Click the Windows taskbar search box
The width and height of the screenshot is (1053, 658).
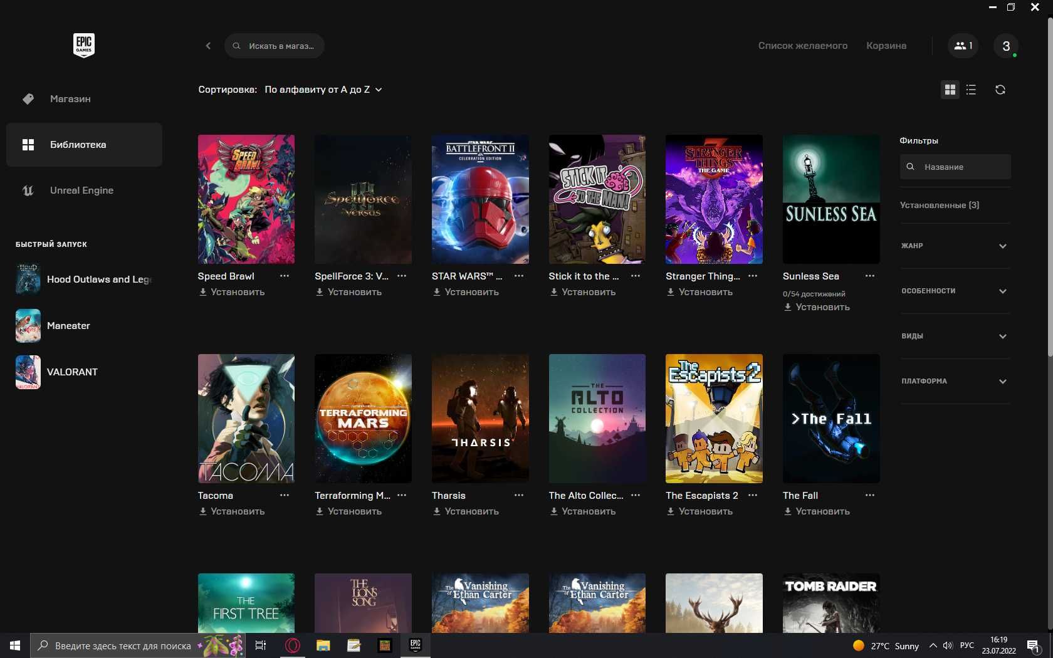[137, 645]
